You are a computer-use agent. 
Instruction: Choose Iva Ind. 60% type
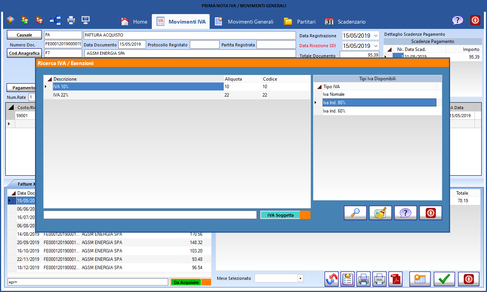(379, 111)
